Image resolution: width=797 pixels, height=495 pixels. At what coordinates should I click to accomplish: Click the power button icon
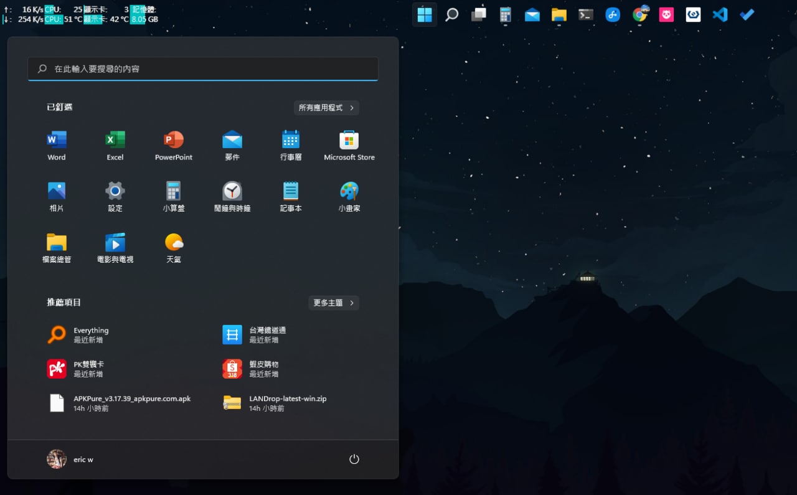354,460
